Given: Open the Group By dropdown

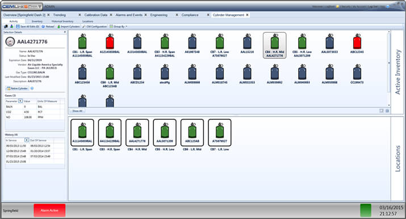Looking at the screenshot, I should (x=118, y=27).
